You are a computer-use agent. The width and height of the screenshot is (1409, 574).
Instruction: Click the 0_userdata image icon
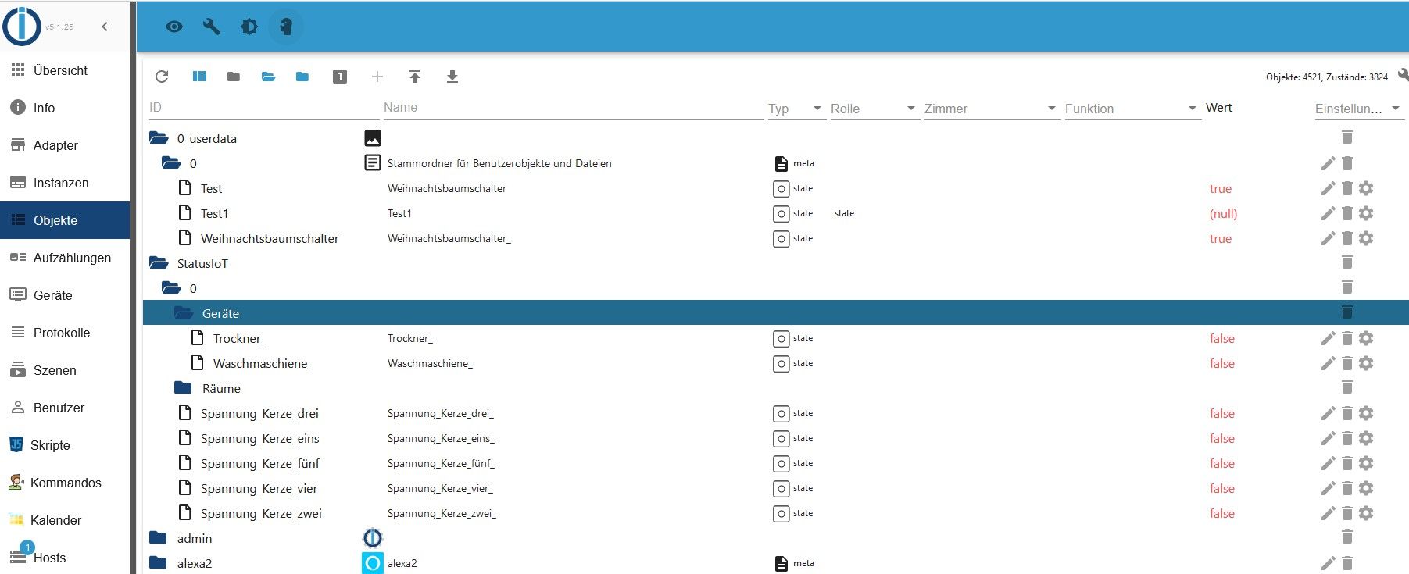[373, 138]
